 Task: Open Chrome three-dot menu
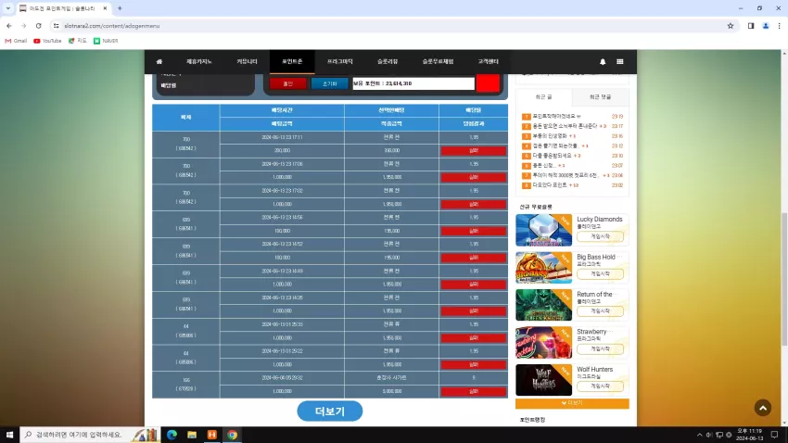[x=779, y=26]
